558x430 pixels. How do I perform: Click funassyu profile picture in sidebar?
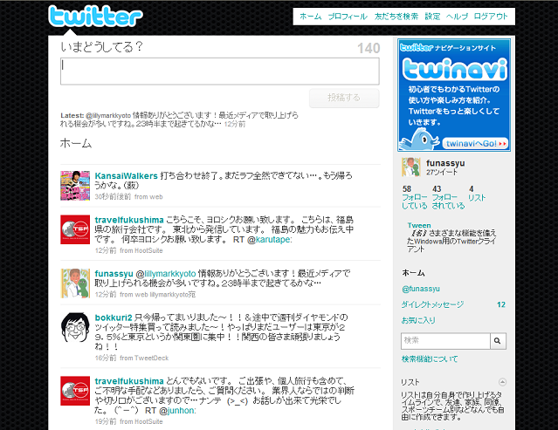pyautogui.click(x=411, y=167)
